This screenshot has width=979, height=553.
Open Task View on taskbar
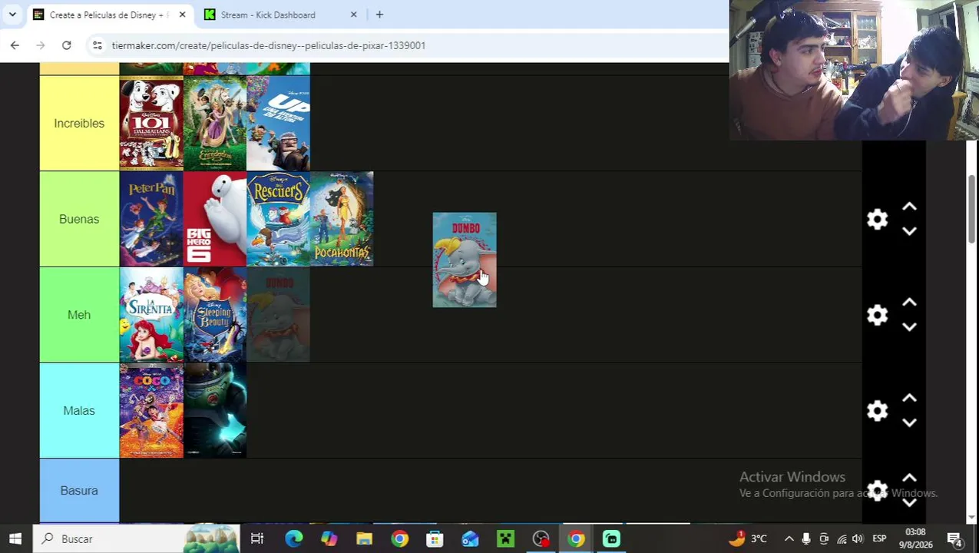pos(257,538)
